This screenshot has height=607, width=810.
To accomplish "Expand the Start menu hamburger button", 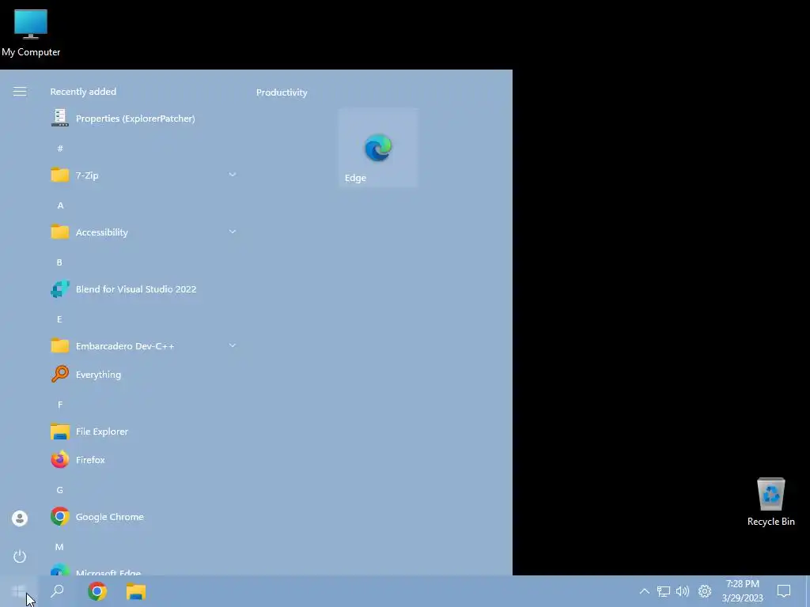I will click(x=20, y=92).
